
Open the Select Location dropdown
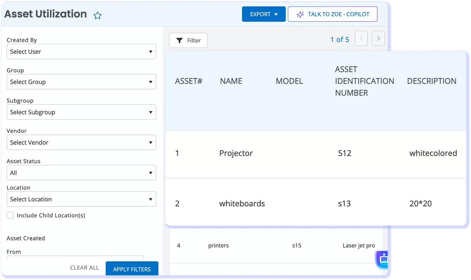click(x=81, y=199)
